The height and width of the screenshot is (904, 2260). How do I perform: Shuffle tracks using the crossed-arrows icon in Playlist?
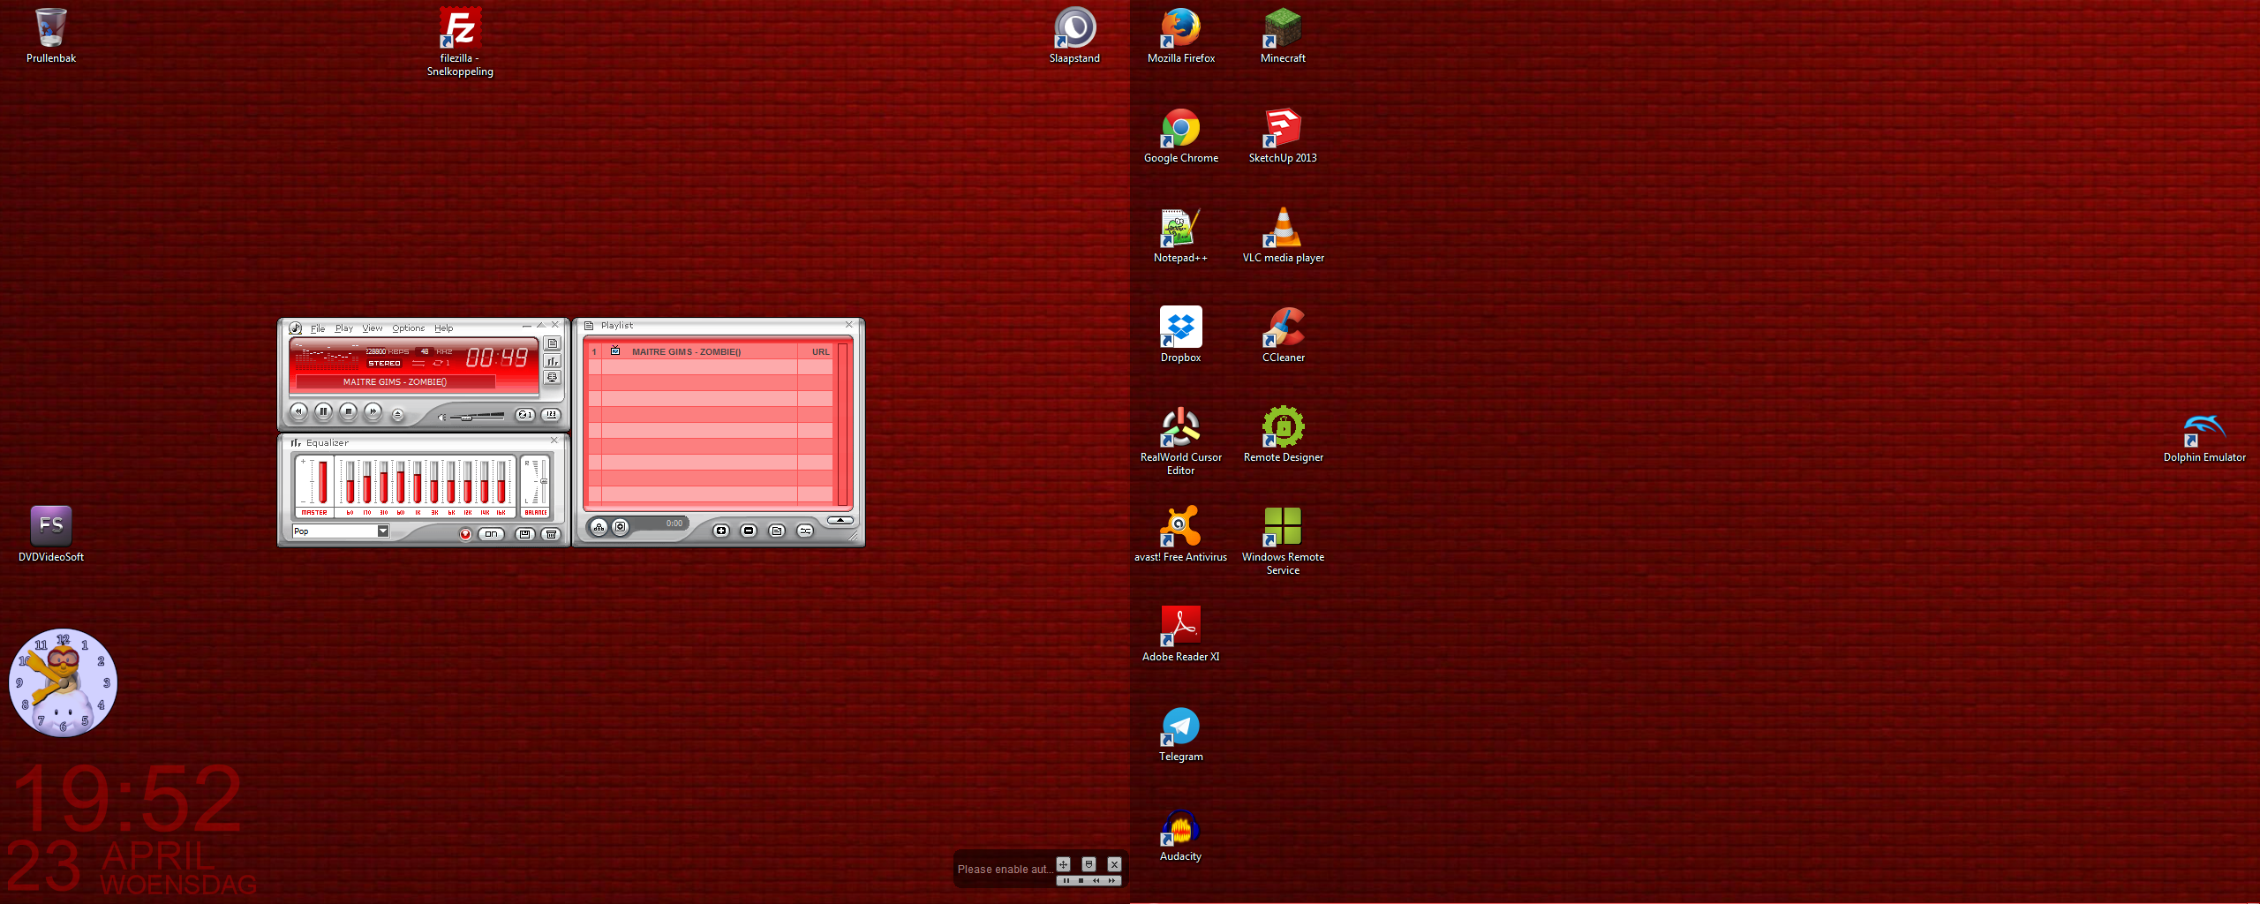click(805, 531)
